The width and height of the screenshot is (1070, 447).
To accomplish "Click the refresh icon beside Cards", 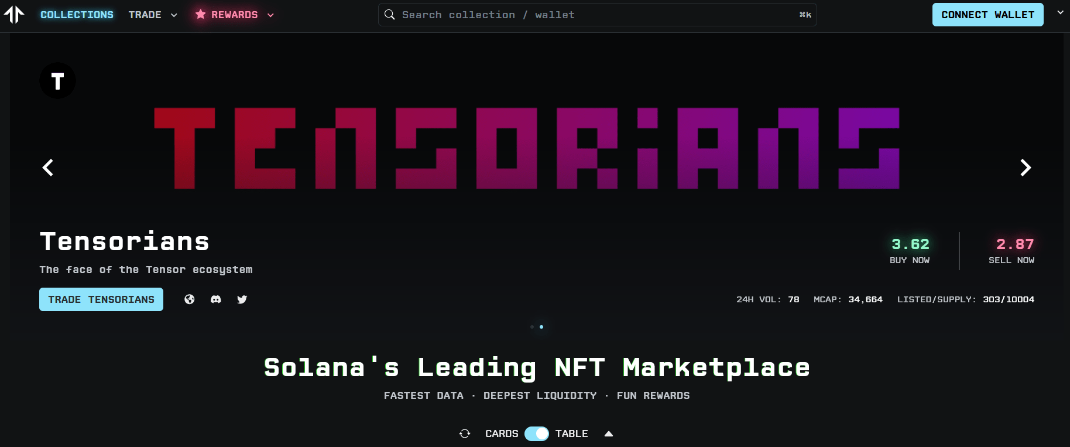I will click(x=465, y=434).
